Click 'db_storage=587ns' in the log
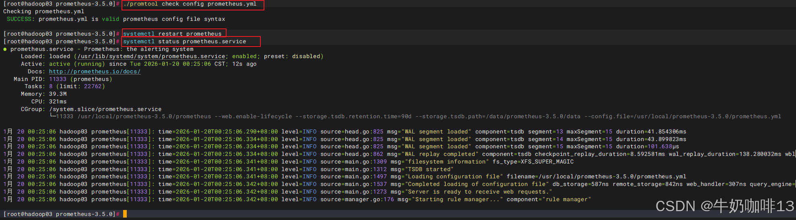The image size is (796, 220). (581, 184)
